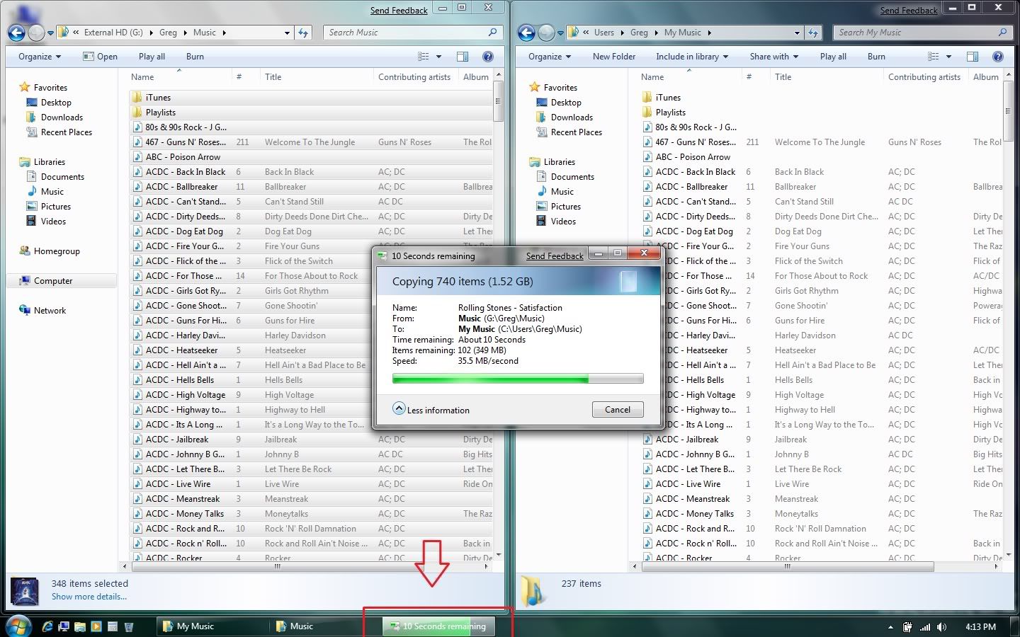Refresh the External HD Music folder view
Image resolution: width=1020 pixels, height=637 pixels.
pyautogui.click(x=303, y=33)
